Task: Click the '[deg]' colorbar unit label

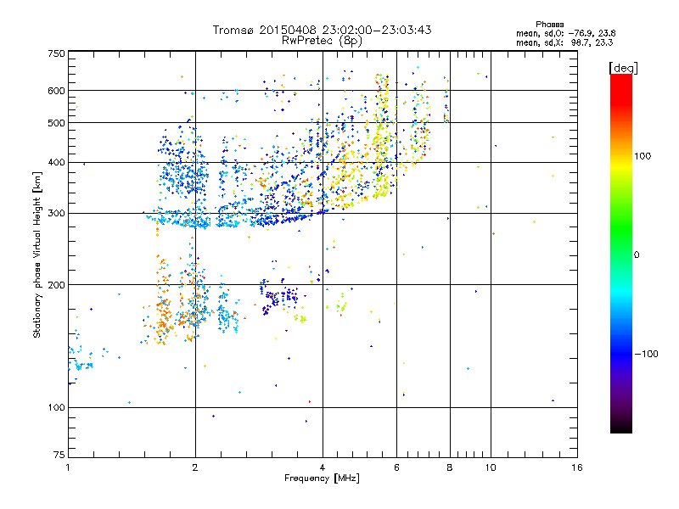Action: click(623, 68)
